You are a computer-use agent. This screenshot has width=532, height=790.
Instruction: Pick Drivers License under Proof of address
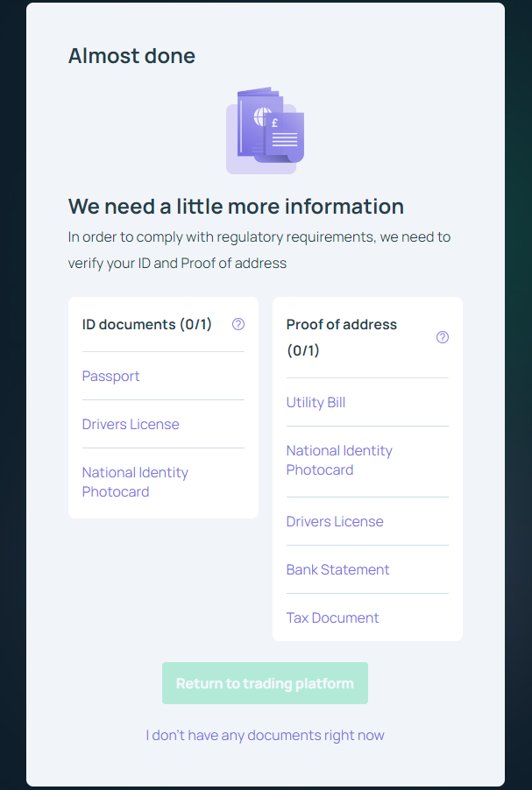(335, 521)
